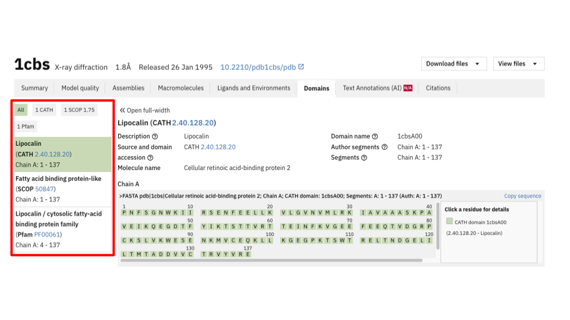Toggle the 1 SCOP 1.75 filter
The image size is (570, 320).
coord(79,110)
